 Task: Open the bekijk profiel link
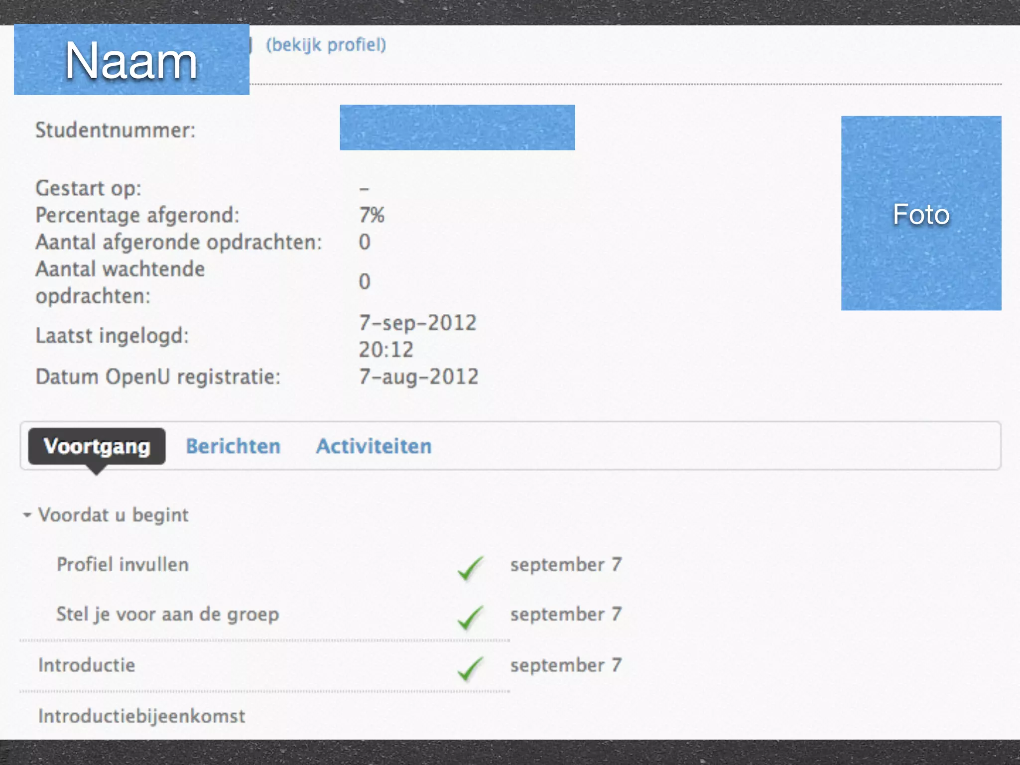pos(326,45)
